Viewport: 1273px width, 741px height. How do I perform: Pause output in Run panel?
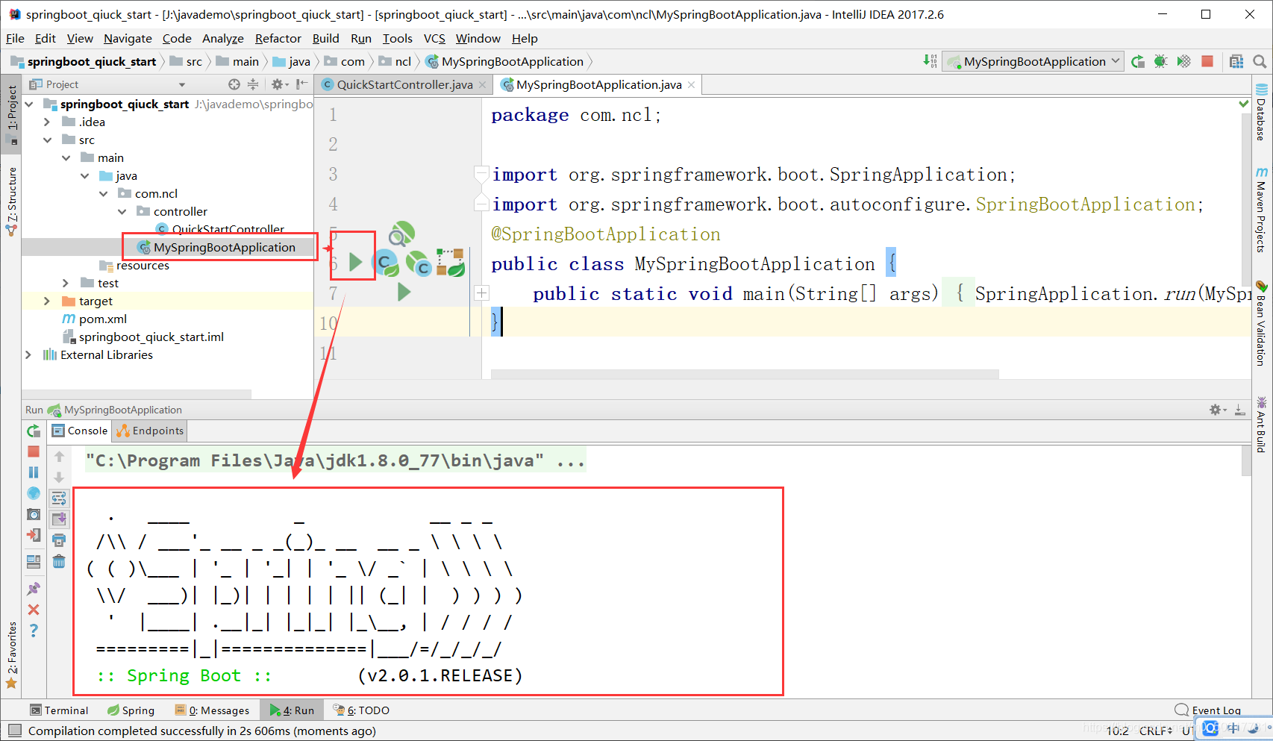[34, 472]
